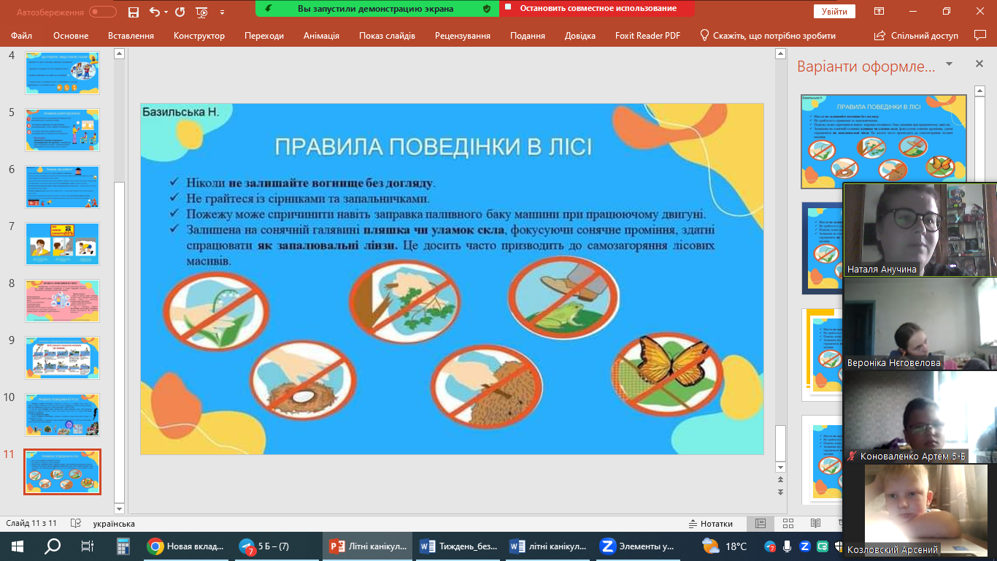This screenshot has width=997, height=561.
Task: Click the Redo/Repeat icon
Action: (x=180, y=12)
